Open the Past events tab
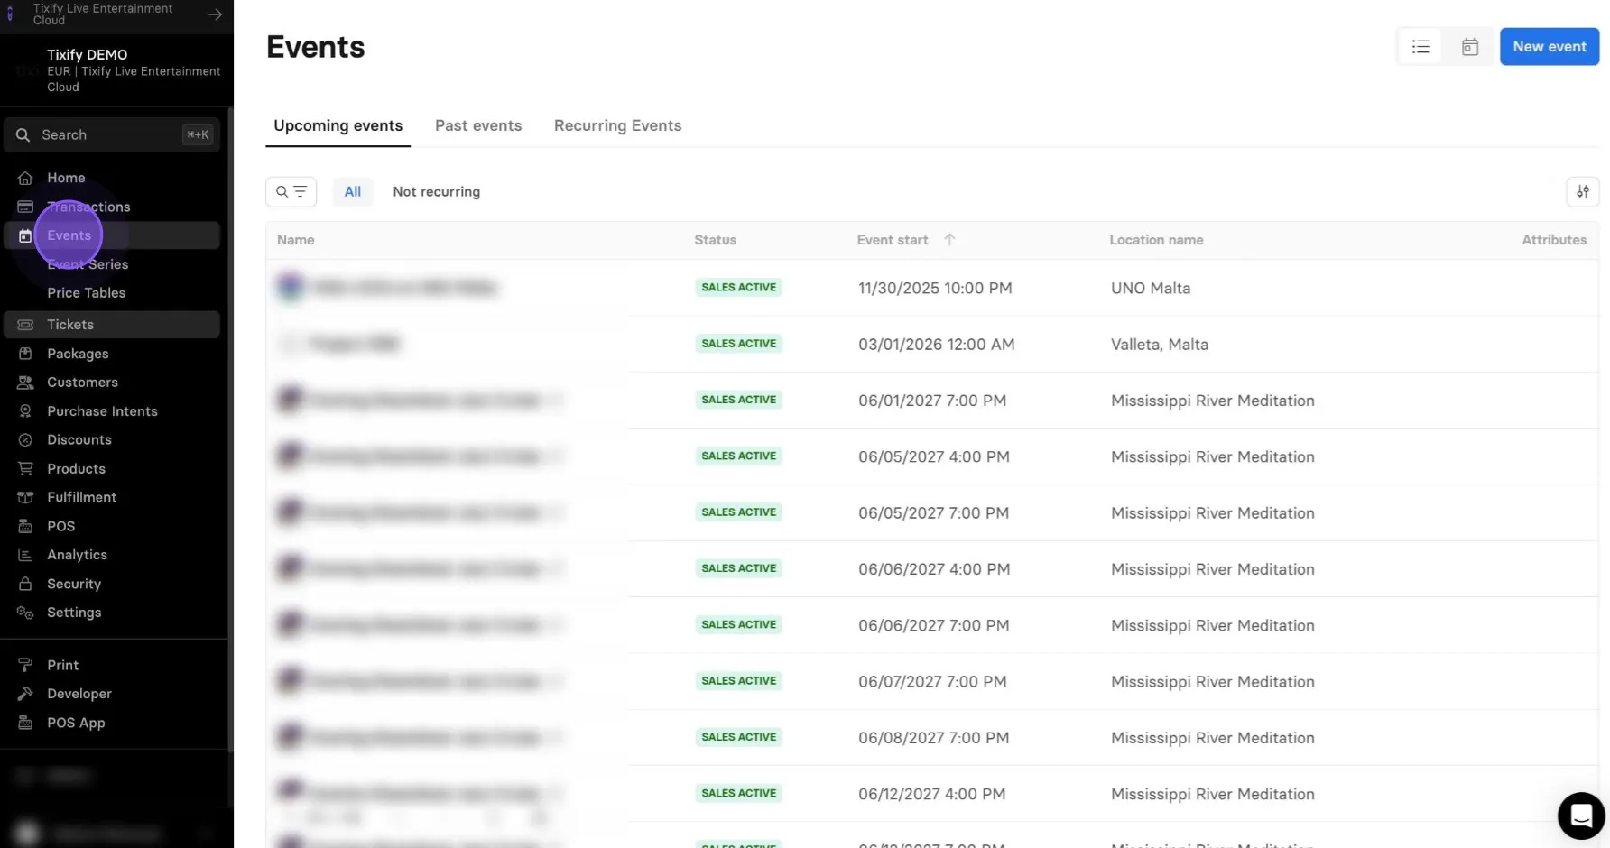 478,125
